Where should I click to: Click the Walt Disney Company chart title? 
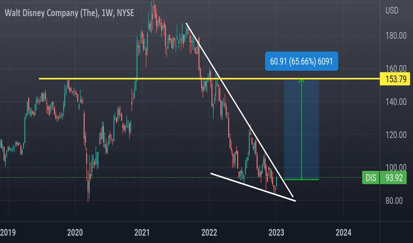pyautogui.click(x=69, y=13)
